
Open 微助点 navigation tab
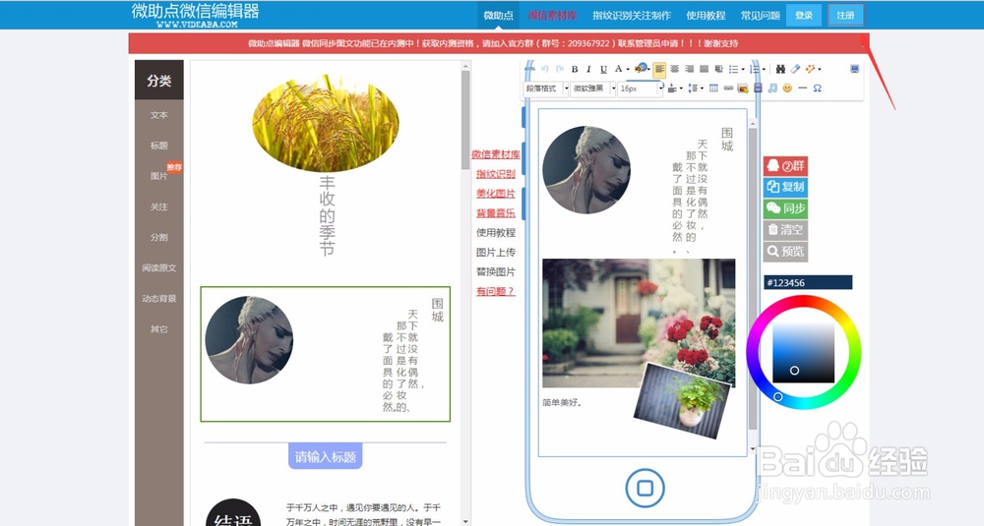click(498, 15)
